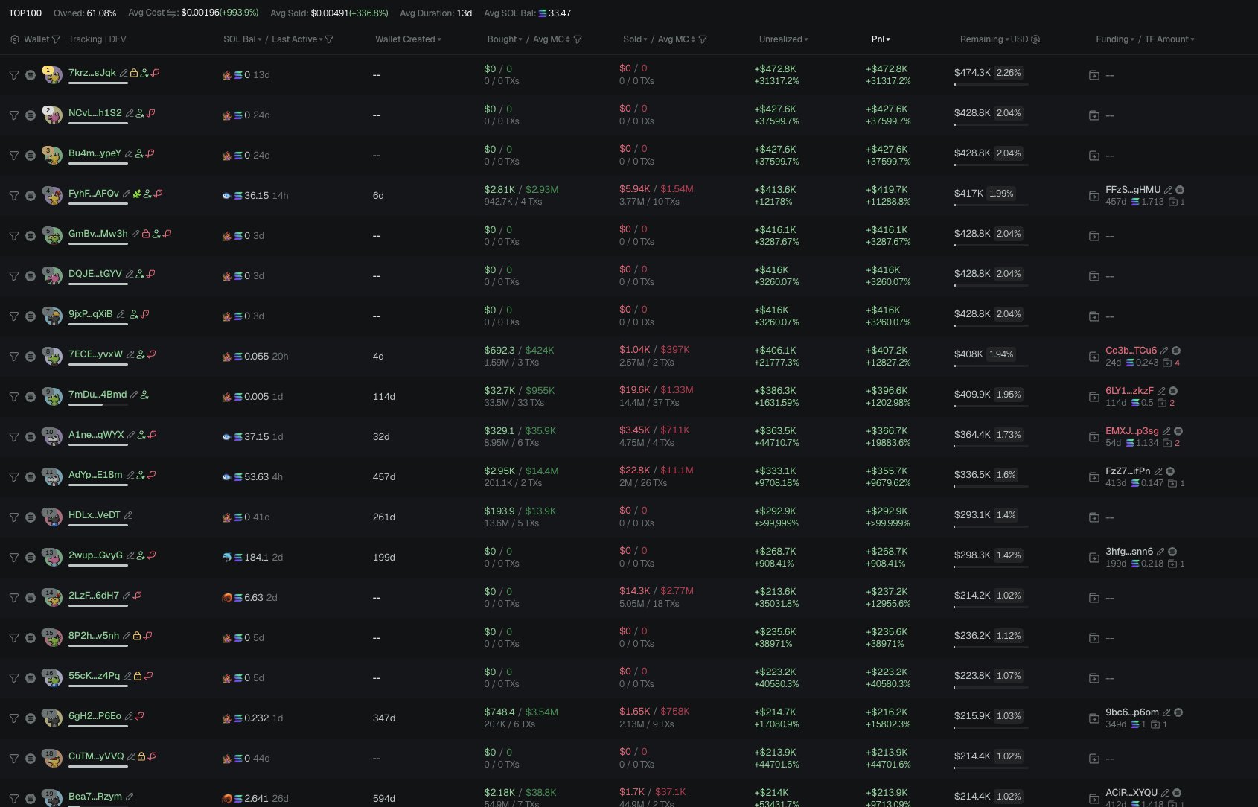The height and width of the screenshot is (807, 1258).
Task: Toggle the DEV wallet filter
Action: [118, 39]
